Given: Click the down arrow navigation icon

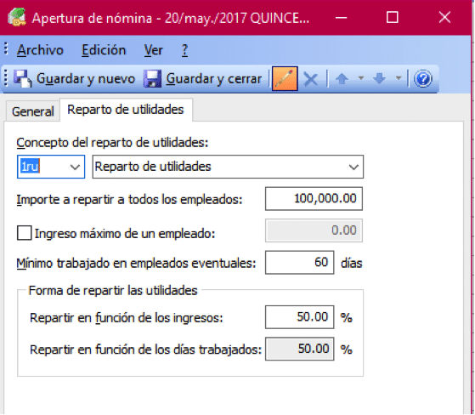Looking at the screenshot, I should coord(380,79).
